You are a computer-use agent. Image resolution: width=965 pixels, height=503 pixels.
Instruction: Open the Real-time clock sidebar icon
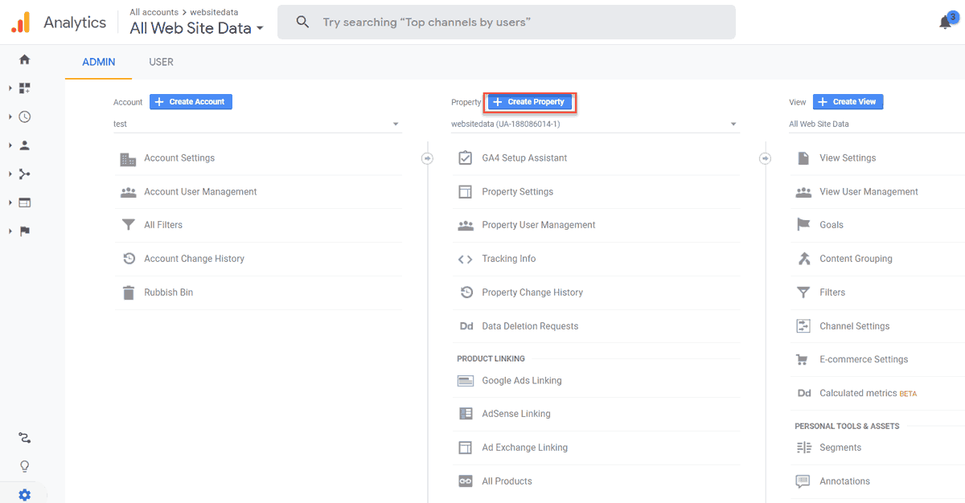coord(24,117)
